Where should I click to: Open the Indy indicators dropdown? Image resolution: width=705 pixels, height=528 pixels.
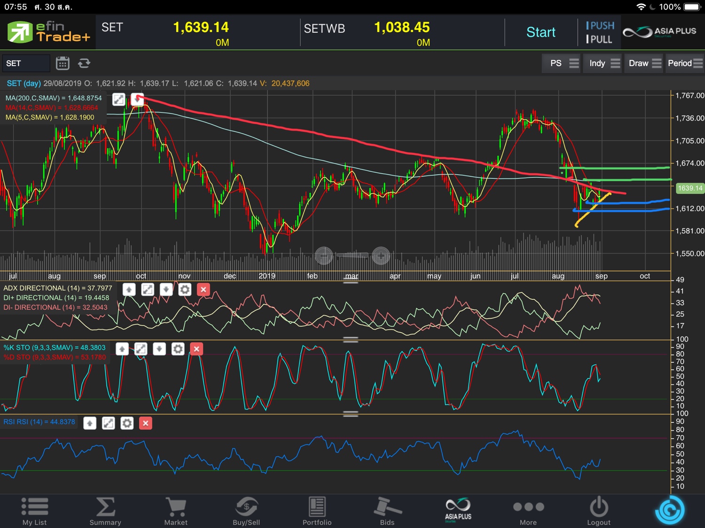[x=604, y=63]
